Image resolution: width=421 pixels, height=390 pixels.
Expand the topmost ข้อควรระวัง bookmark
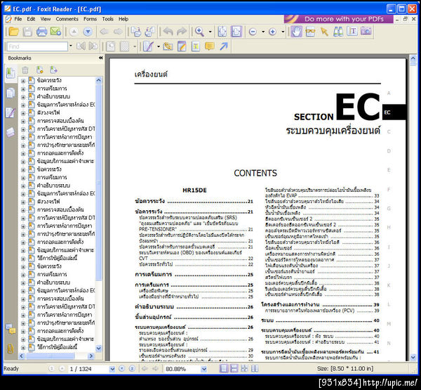pos(23,81)
